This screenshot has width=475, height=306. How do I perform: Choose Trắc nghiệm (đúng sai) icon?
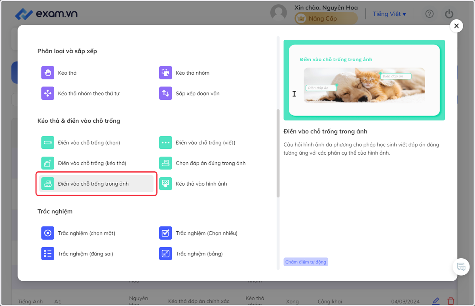(x=47, y=253)
